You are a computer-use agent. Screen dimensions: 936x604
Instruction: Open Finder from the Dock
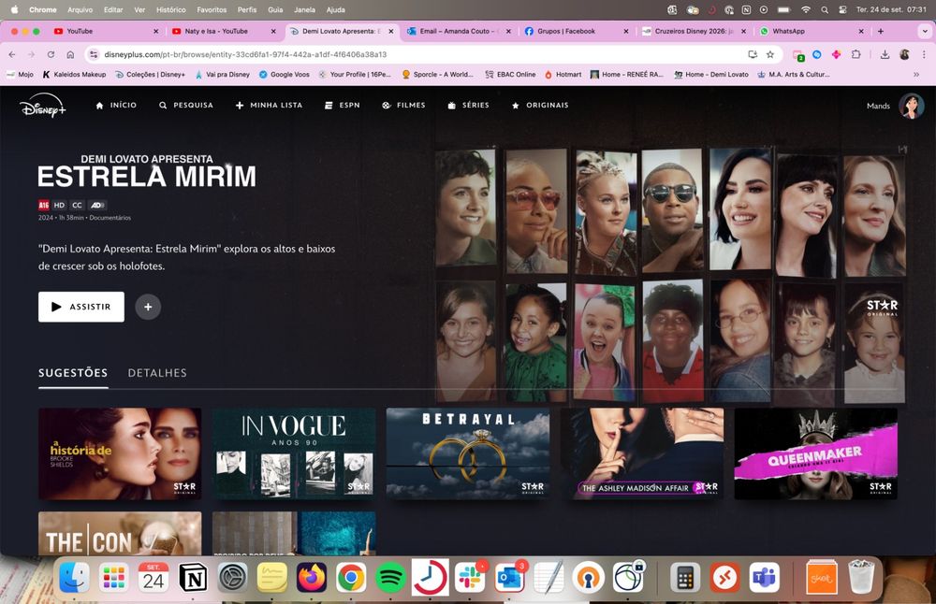pos(74,577)
